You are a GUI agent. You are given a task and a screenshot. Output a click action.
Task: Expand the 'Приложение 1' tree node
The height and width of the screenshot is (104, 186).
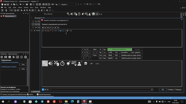point(1,16)
